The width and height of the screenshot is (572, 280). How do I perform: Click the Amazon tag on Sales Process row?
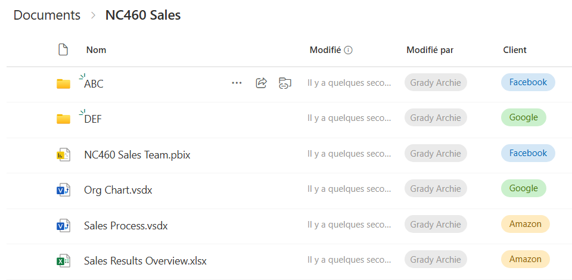coord(526,224)
